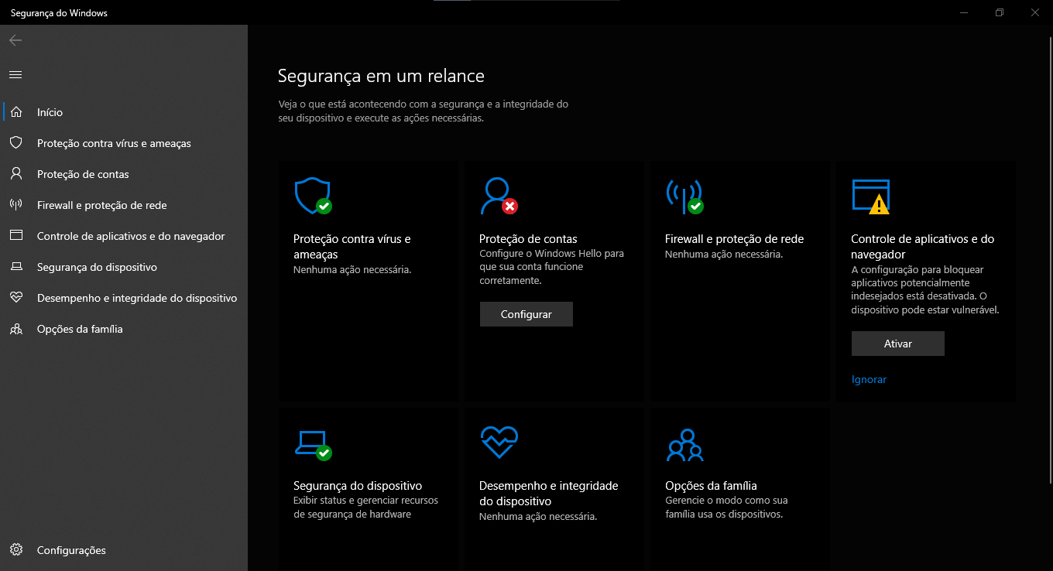Click the Segurança do Windows title bar text
Screen dimensions: 1053x571
pyautogui.click(x=59, y=13)
